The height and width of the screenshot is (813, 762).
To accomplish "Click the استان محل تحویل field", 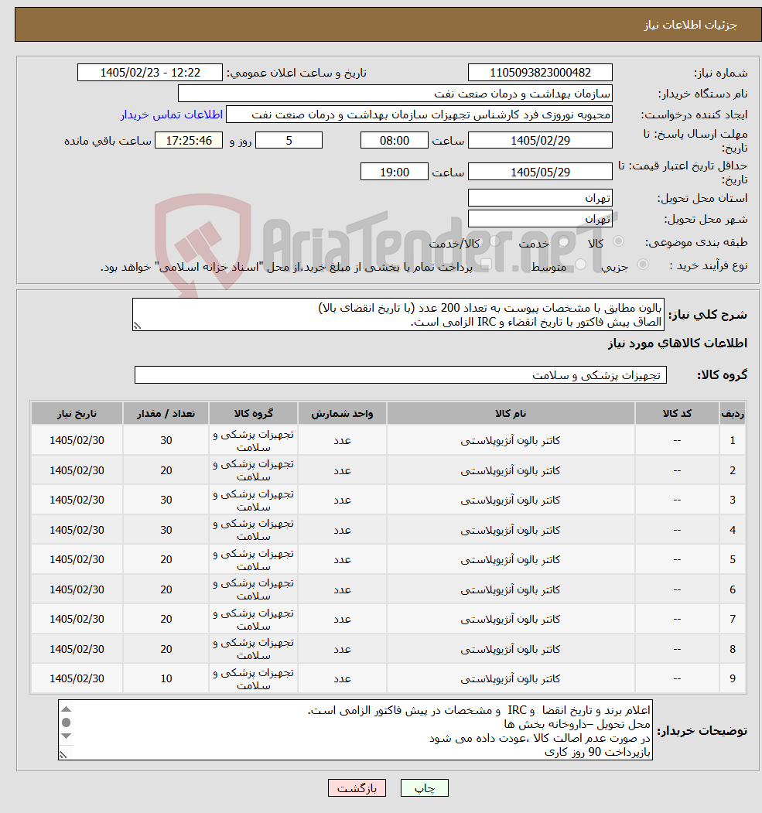I will [x=540, y=198].
